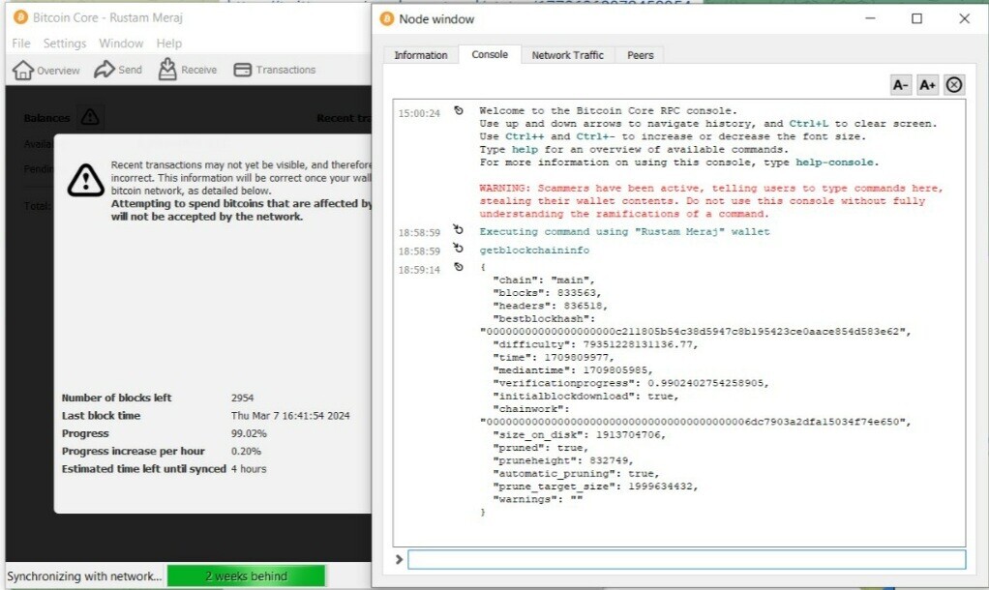The image size is (989, 590).
Task: Click the reply icon beside getblockchaininfo command
Action: [459, 249]
